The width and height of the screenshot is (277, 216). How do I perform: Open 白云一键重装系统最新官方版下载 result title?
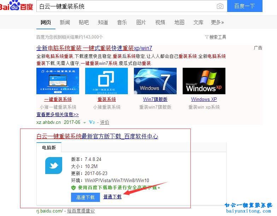[98, 136]
